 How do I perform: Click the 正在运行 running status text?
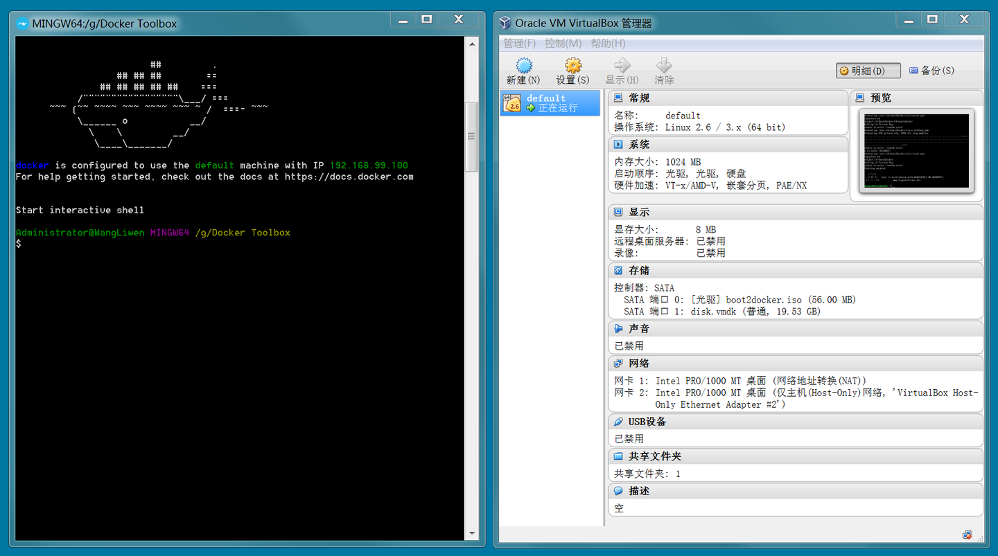pyautogui.click(x=557, y=109)
